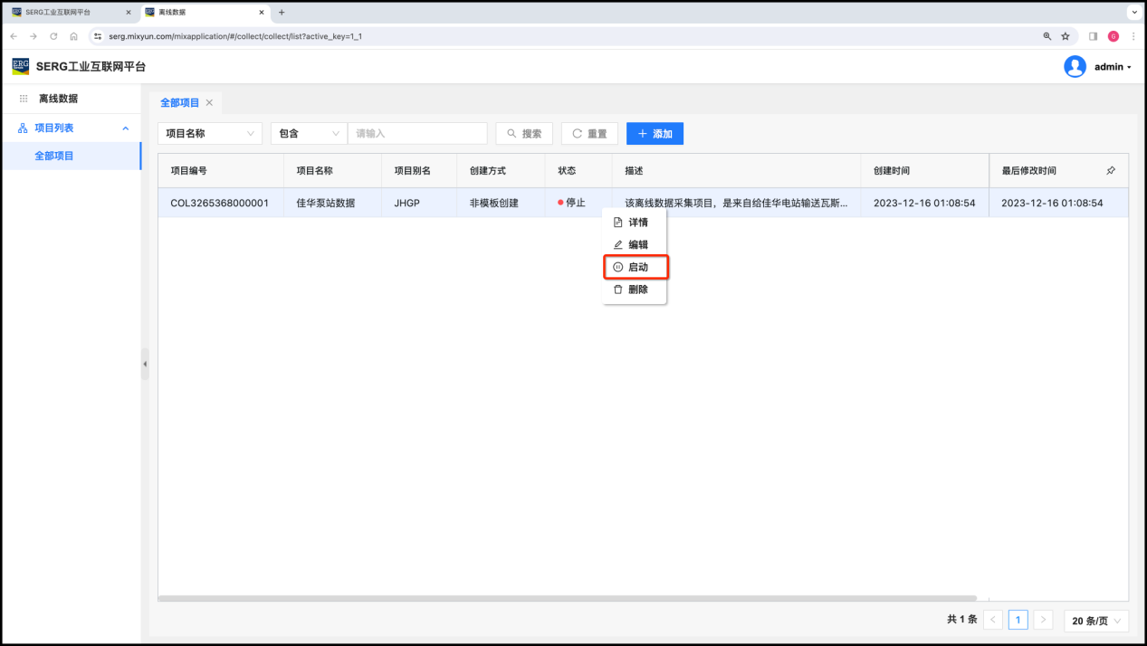Click the grid icon beside 离线数据

24,99
